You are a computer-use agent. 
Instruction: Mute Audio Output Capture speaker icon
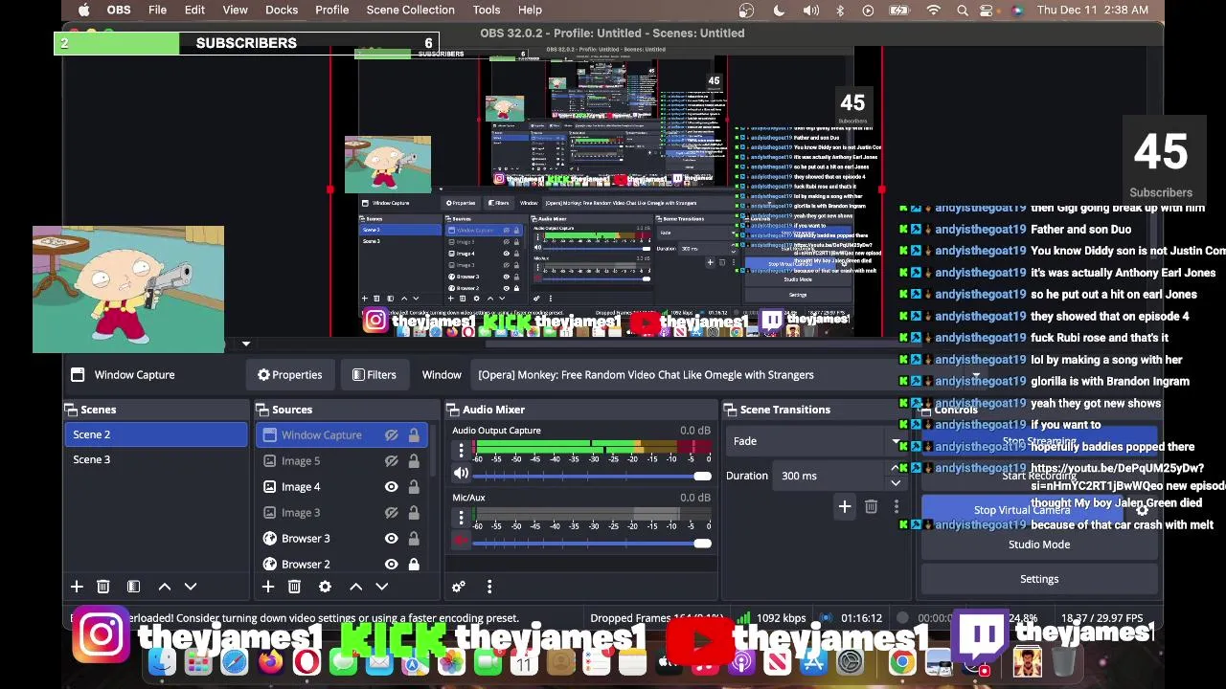point(461,474)
